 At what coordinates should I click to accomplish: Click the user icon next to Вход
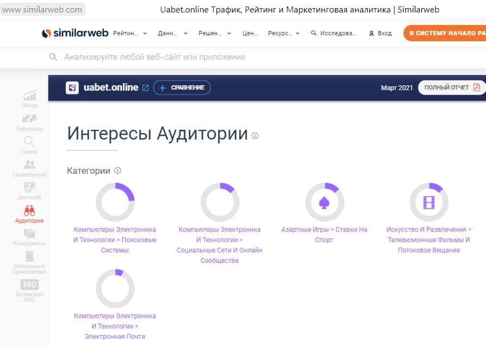coord(371,33)
